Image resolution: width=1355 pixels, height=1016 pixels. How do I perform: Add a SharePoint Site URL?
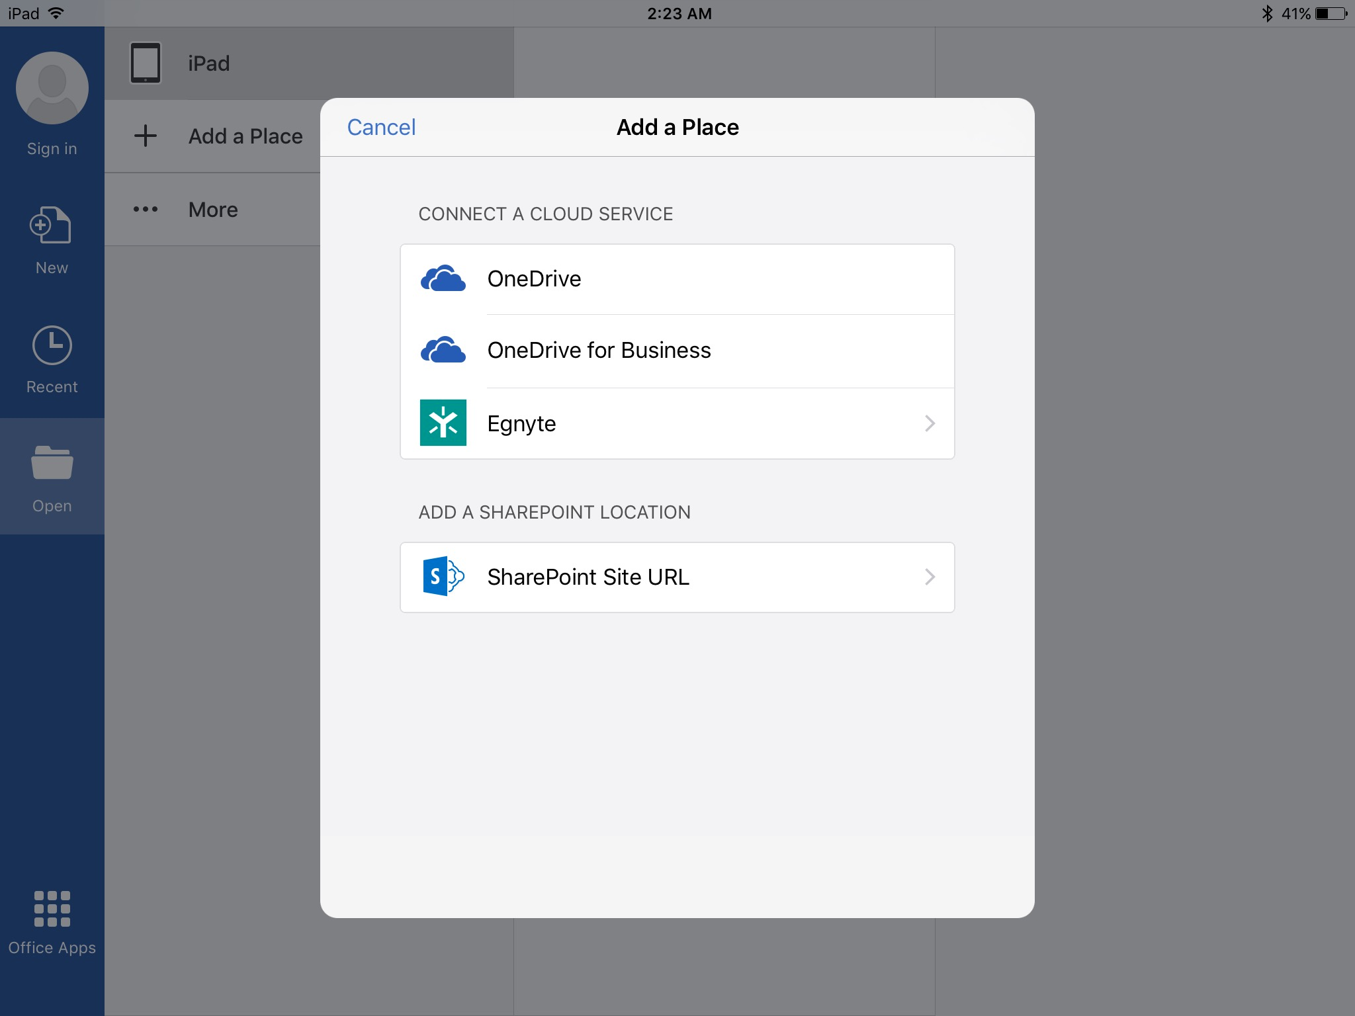[x=677, y=577]
